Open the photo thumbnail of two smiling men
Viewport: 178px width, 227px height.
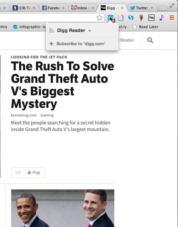pyautogui.click(x=63, y=208)
